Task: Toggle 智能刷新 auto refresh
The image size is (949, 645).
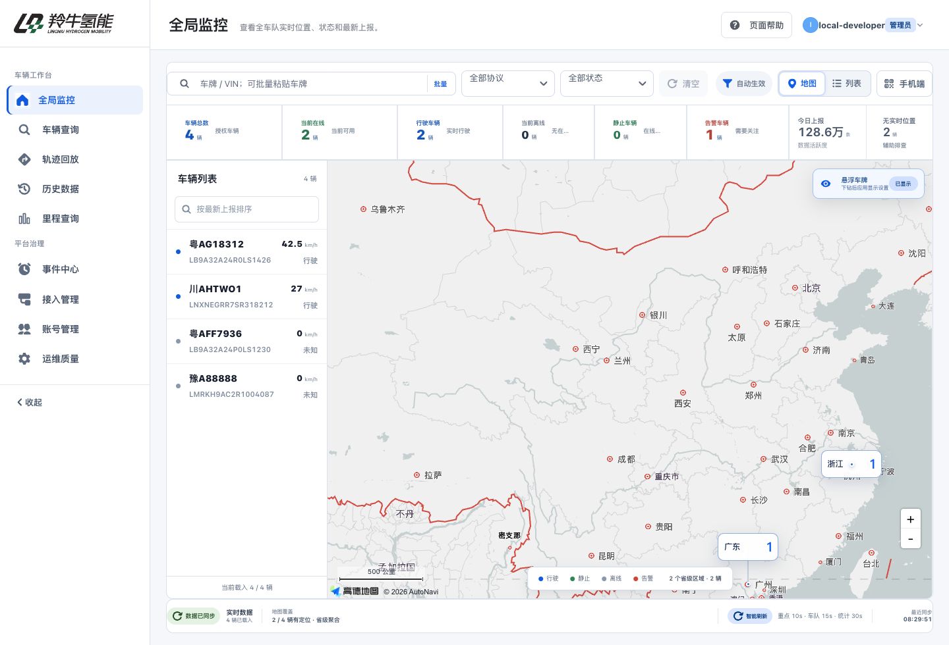Action: pyautogui.click(x=750, y=616)
